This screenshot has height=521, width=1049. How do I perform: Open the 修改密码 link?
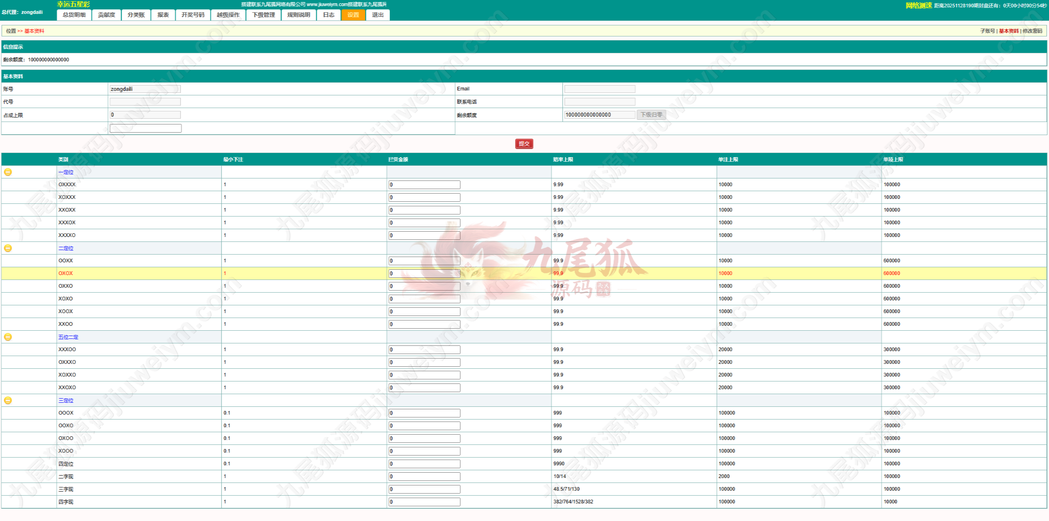pos(1032,31)
